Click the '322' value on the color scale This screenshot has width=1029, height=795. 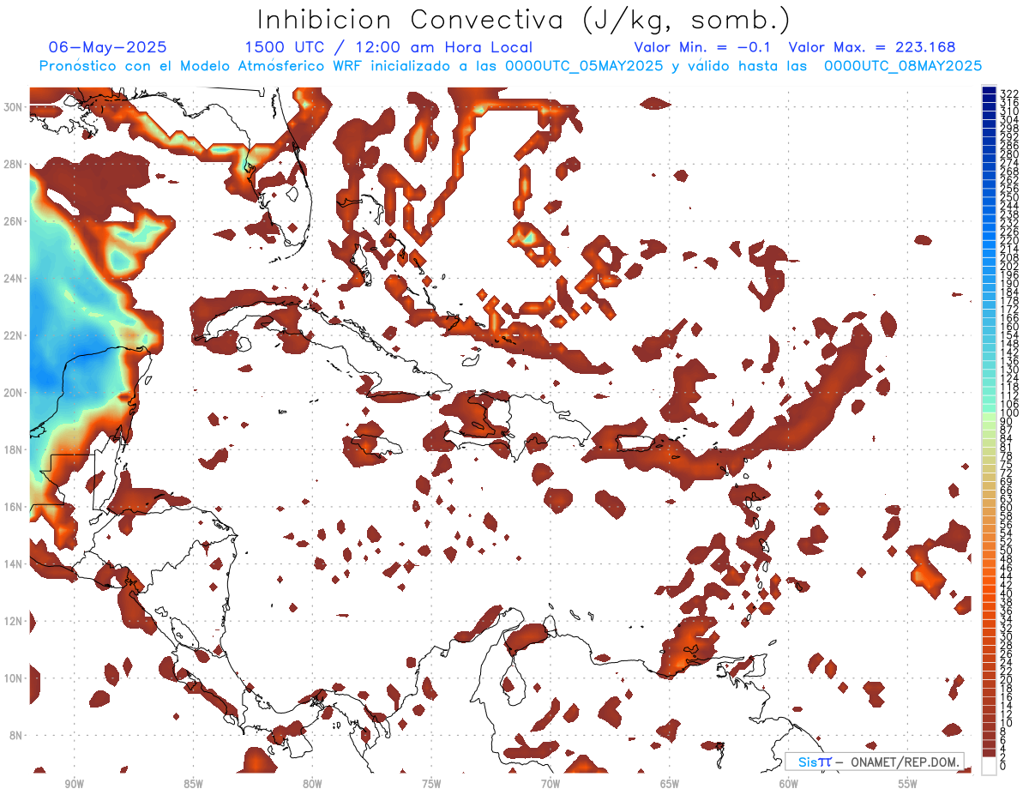(x=1009, y=93)
